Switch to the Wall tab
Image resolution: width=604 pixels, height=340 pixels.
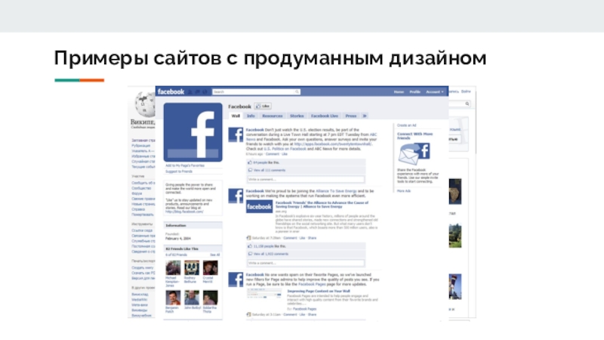236,116
